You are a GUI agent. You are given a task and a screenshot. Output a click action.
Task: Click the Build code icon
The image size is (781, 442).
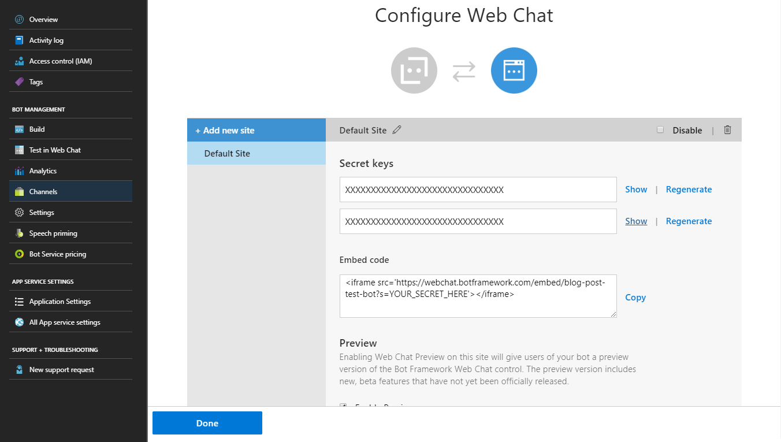point(19,129)
